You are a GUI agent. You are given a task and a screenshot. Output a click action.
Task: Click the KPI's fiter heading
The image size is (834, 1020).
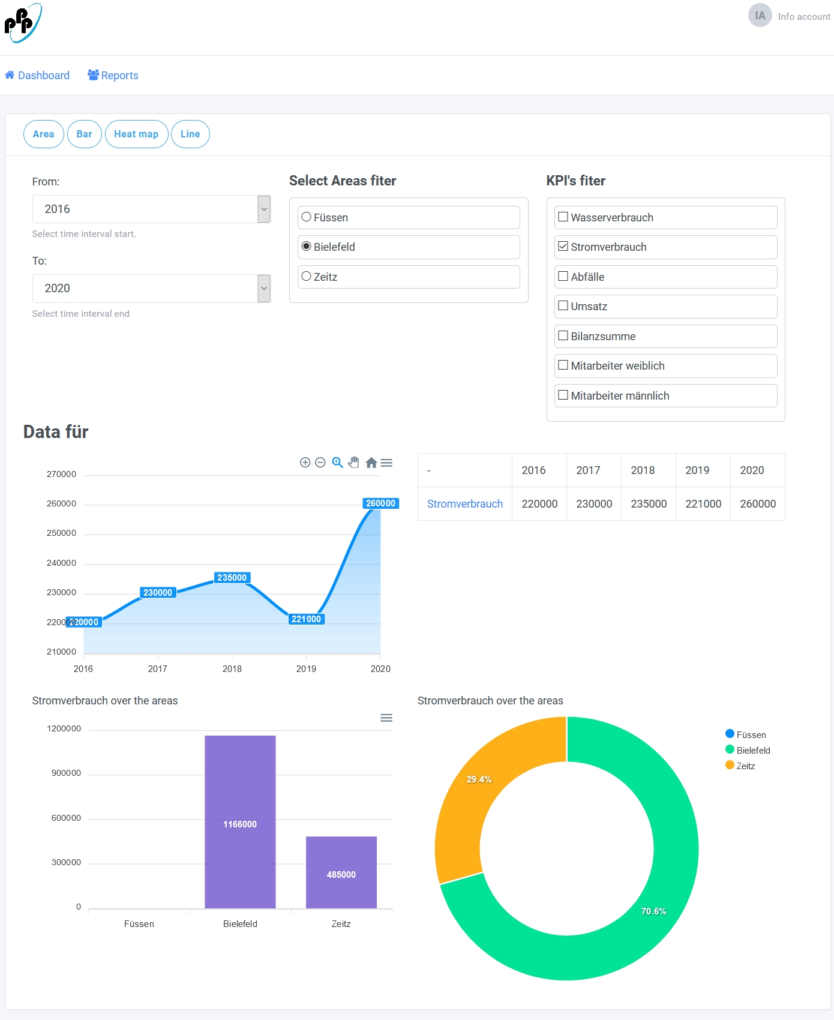575,181
